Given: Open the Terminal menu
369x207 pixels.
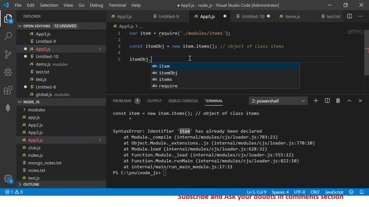Looking at the screenshot, I should click(117, 5).
